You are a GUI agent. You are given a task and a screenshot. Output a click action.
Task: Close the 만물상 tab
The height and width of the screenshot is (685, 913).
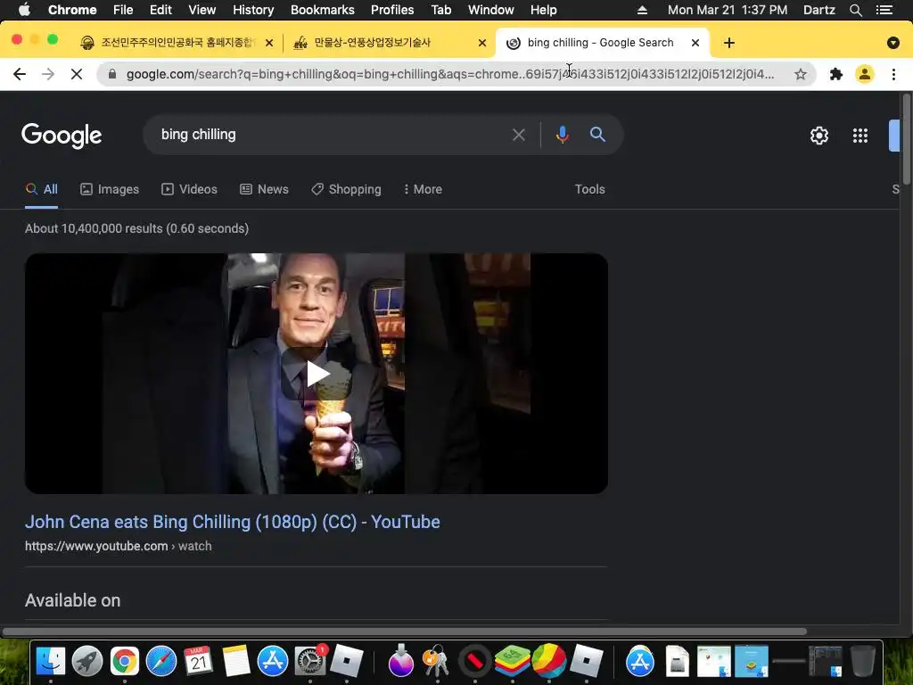pos(482,43)
